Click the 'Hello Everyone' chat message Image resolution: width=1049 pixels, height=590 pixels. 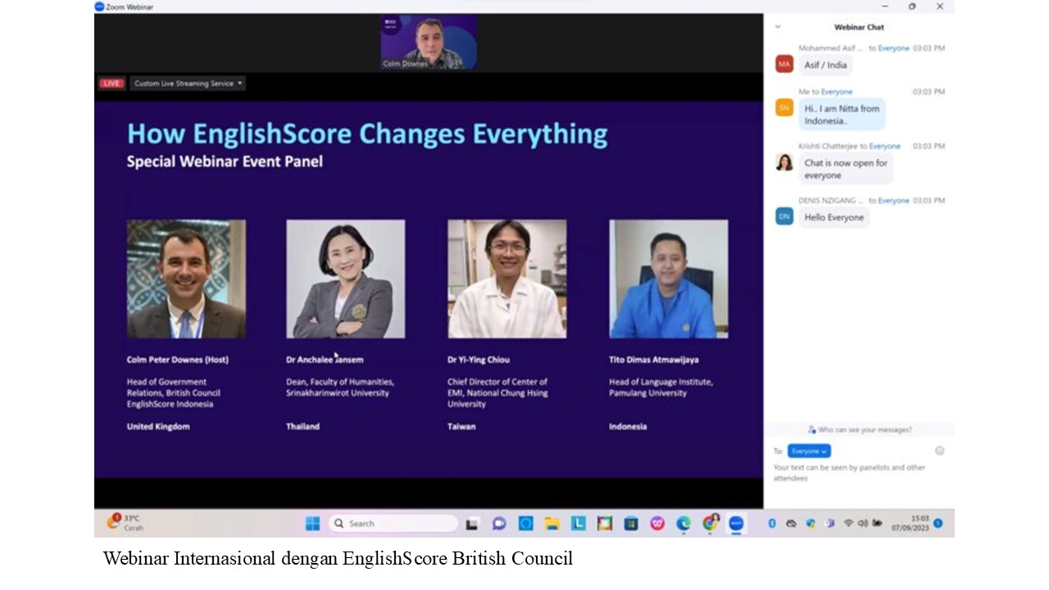(834, 217)
